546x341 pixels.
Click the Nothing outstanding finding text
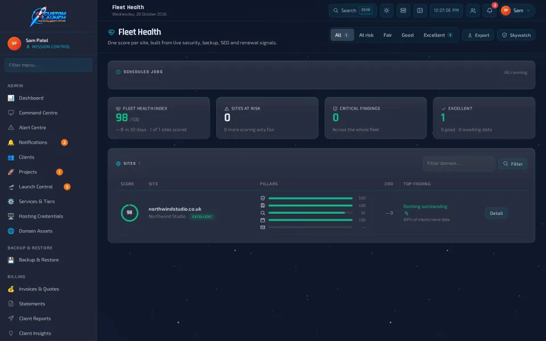(x=425, y=207)
